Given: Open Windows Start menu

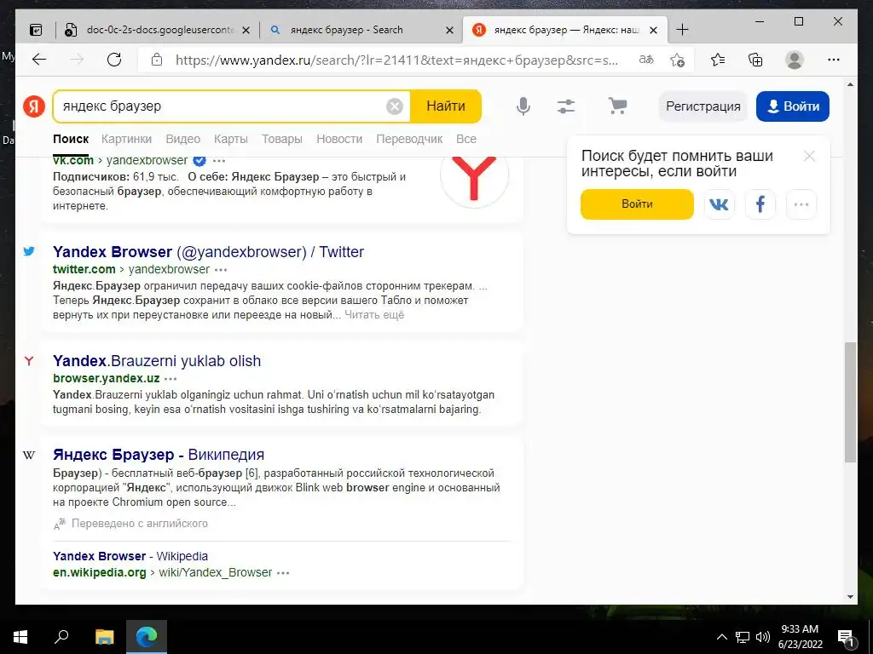Looking at the screenshot, I should coord(20,637).
